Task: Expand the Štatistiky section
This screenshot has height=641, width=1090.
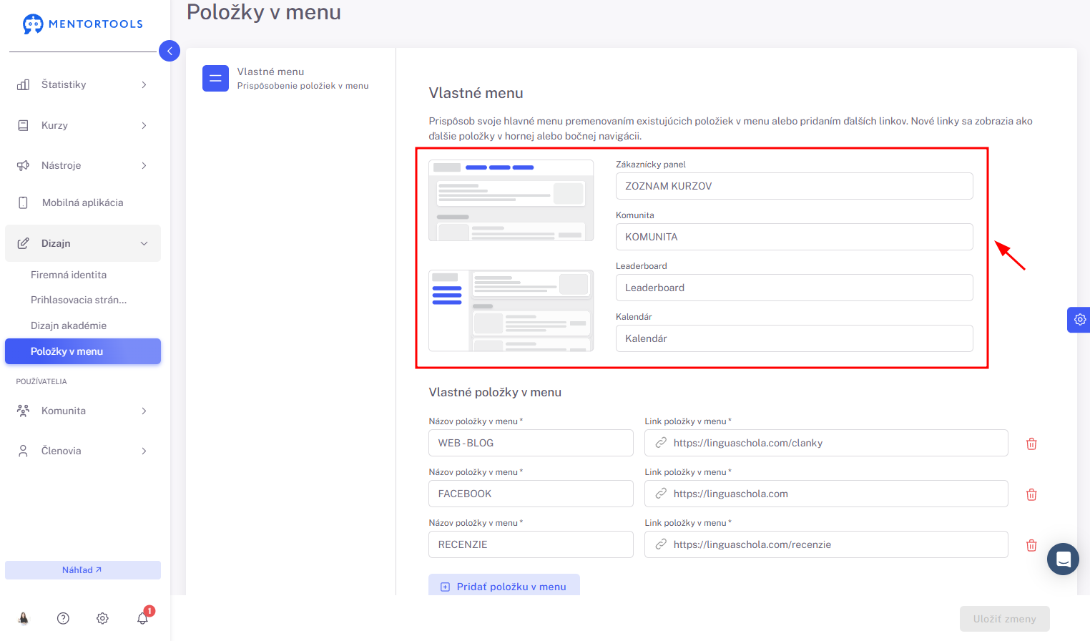Action: coord(83,84)
